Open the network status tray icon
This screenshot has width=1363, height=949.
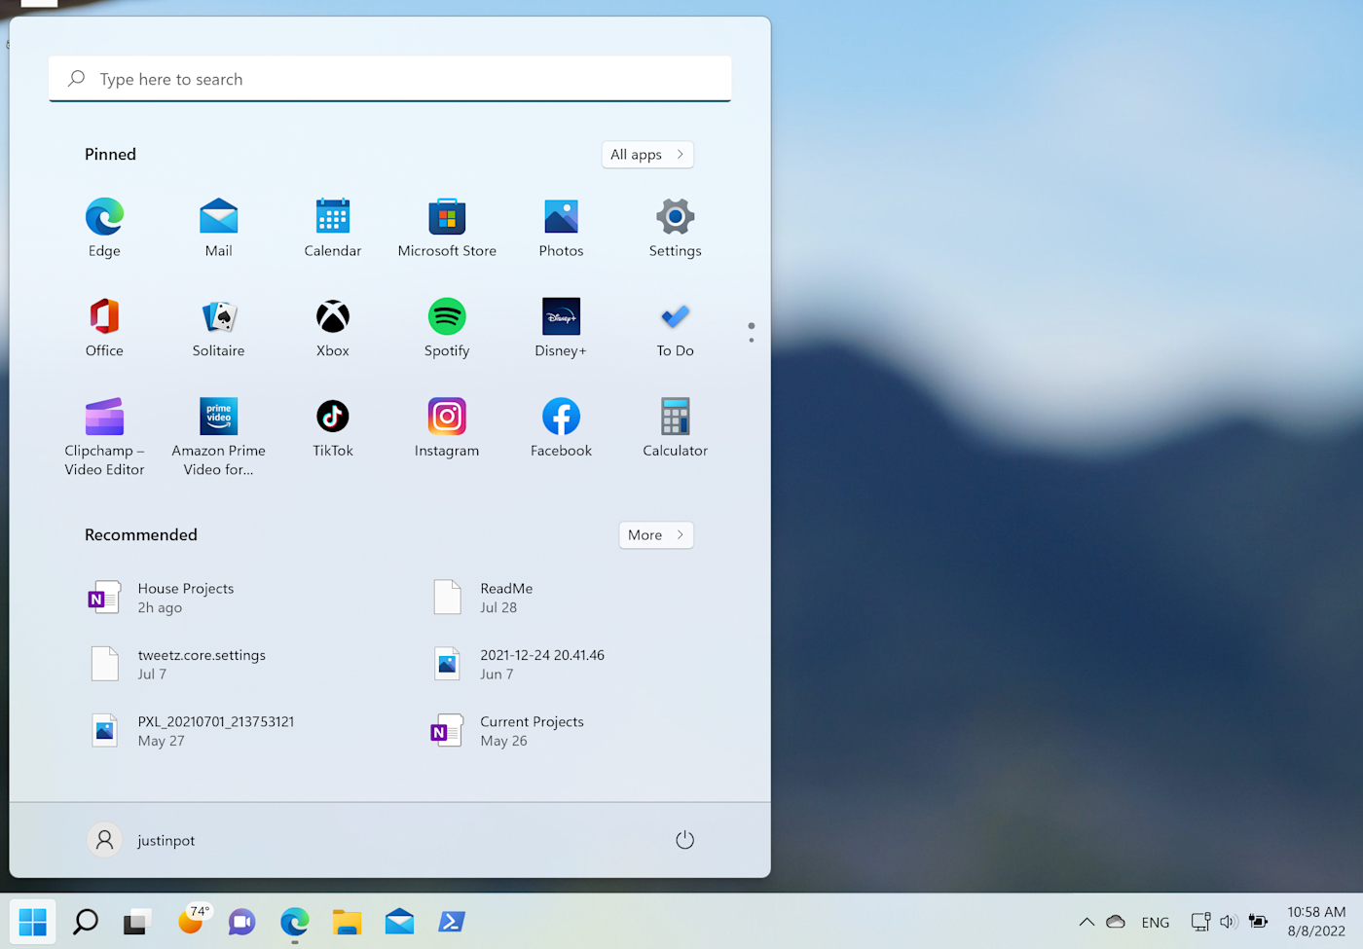1200,922
